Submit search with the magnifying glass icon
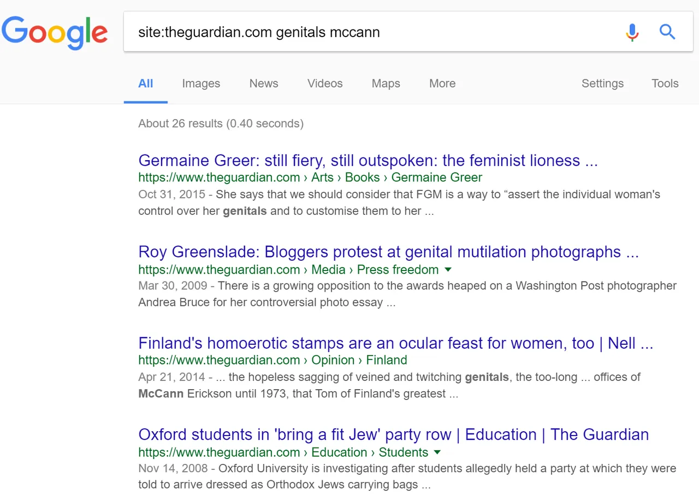This screenshot has height=500, width=699. (667, 32)
